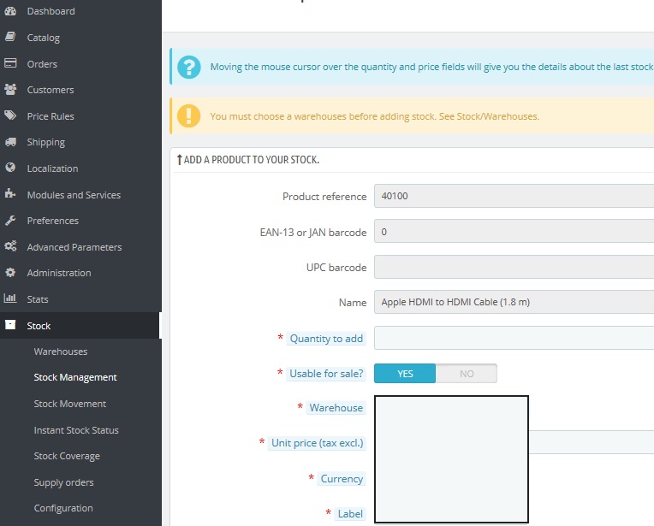654x526 pixels.
Task: Open stock Configuration page
Action: coord(63,509)
